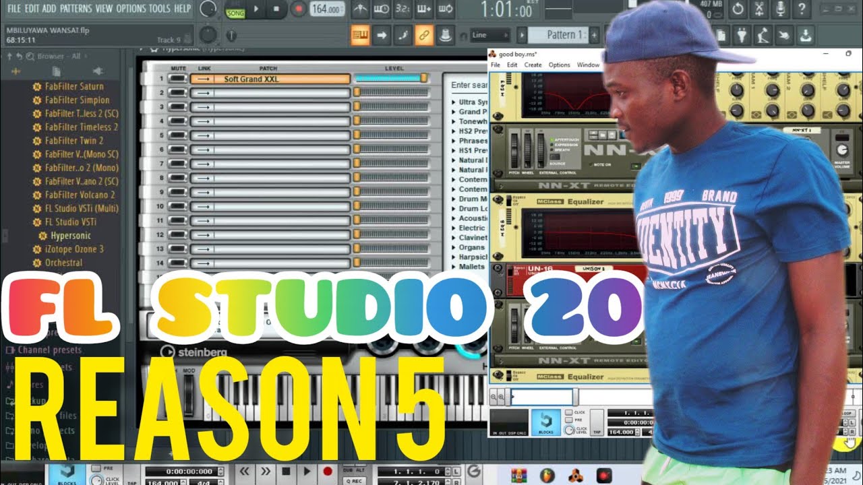
Task: Toggle the link/multilink controllers icon
Action: pos(424,35)
